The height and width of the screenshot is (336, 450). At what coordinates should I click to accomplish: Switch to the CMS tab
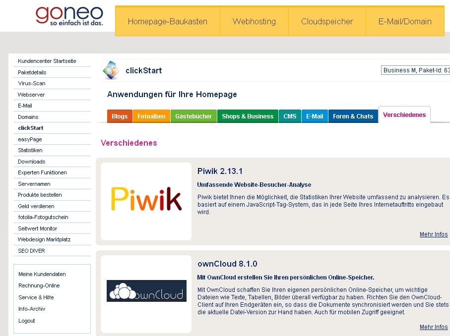pyautogui.click(x=290, y=116)
